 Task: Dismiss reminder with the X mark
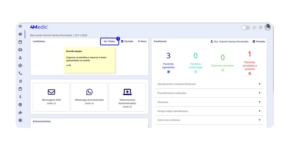click(x=70, y=65)
